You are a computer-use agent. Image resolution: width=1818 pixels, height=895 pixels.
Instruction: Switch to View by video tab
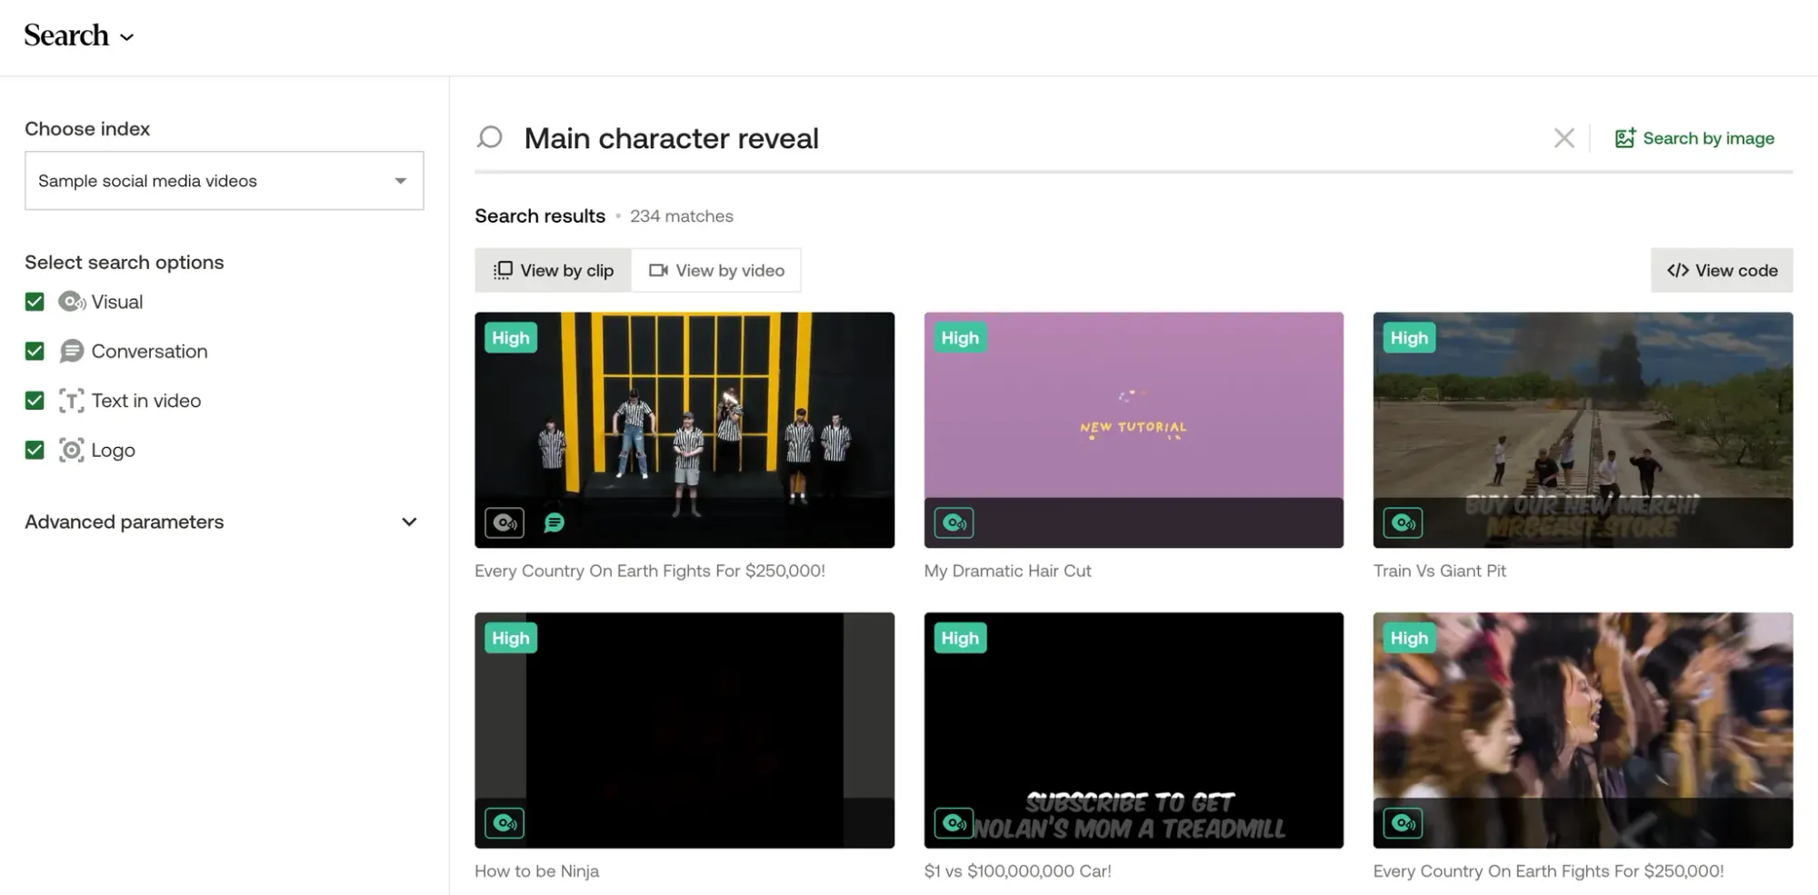(716, 270)
